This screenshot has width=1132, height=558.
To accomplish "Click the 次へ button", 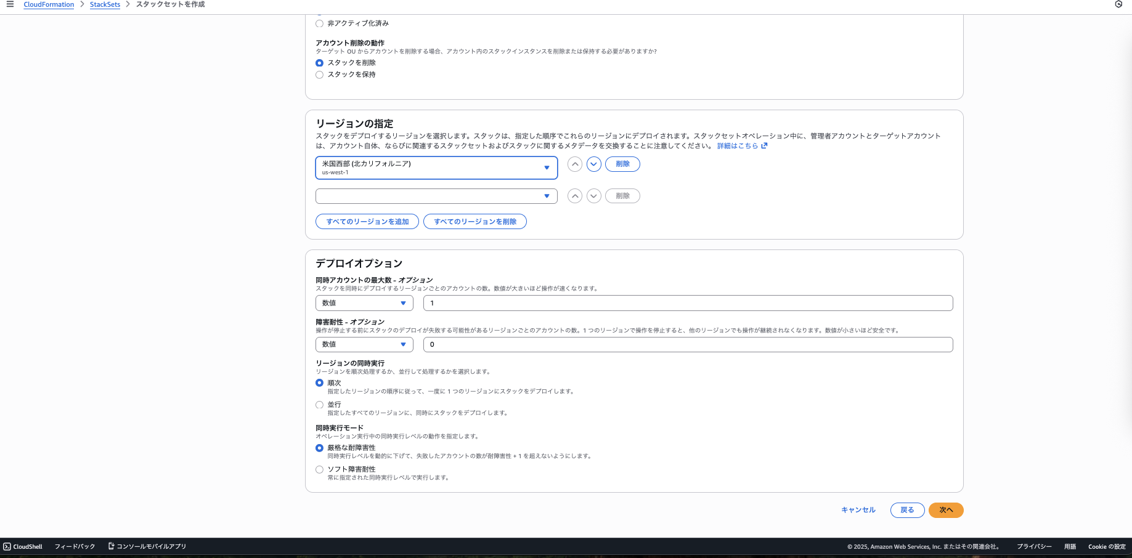I will (x=946, y=510).
